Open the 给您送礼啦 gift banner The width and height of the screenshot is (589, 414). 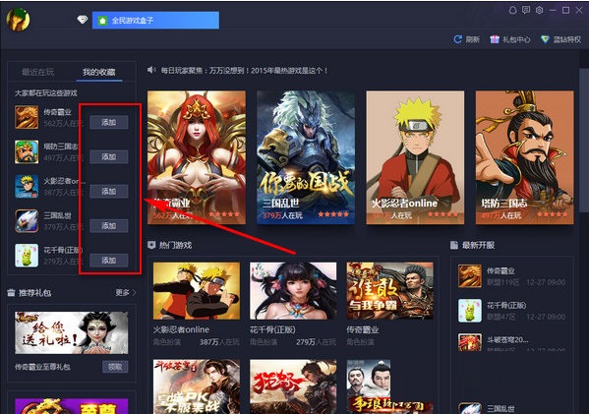[72, 332]
